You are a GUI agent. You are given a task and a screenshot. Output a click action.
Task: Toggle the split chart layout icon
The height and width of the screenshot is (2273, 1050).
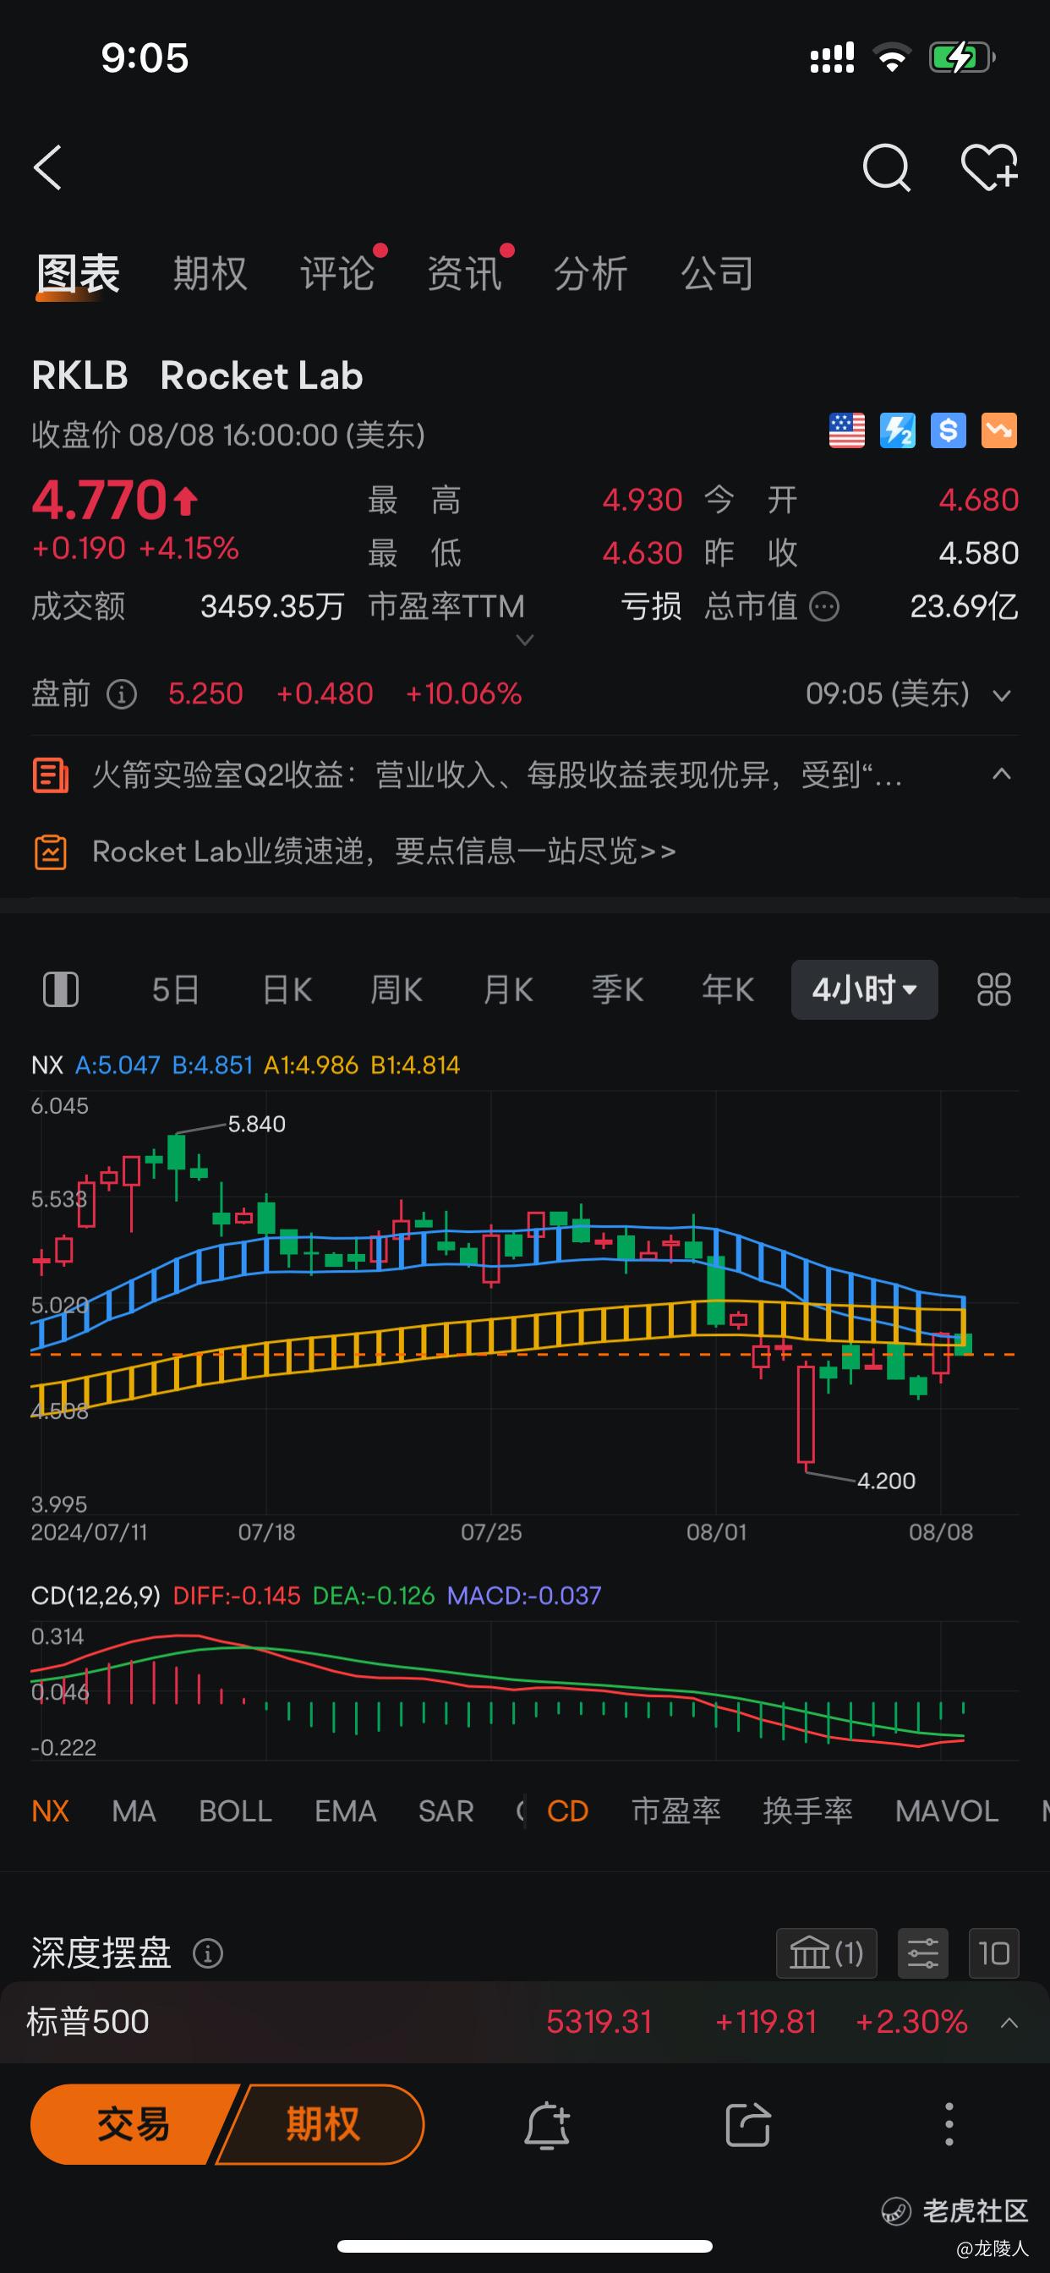(61, 989)
